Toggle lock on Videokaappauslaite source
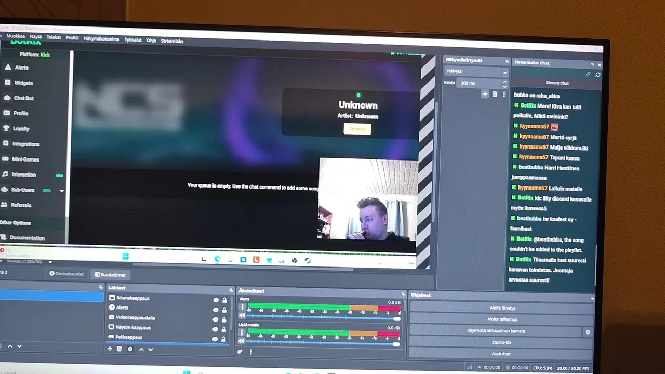This screenshot has width=665, height=374. pos(224,319)
